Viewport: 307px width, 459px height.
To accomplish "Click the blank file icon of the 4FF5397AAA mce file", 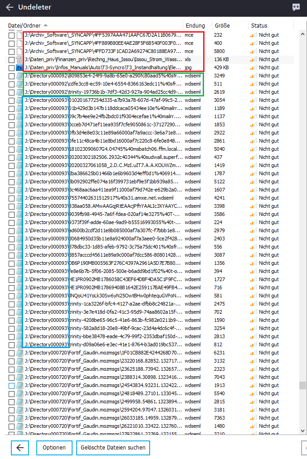I will (x=19, y=35).
